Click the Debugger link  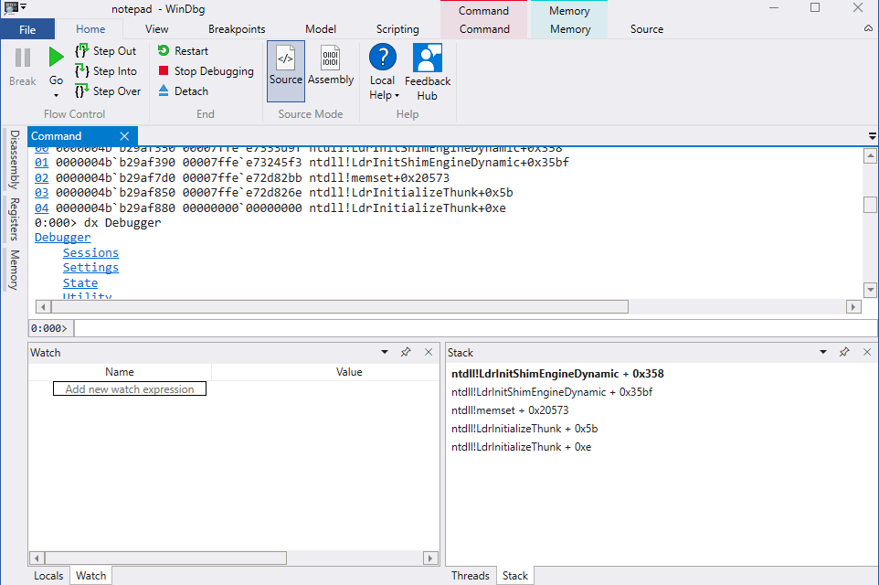point(62,238)
